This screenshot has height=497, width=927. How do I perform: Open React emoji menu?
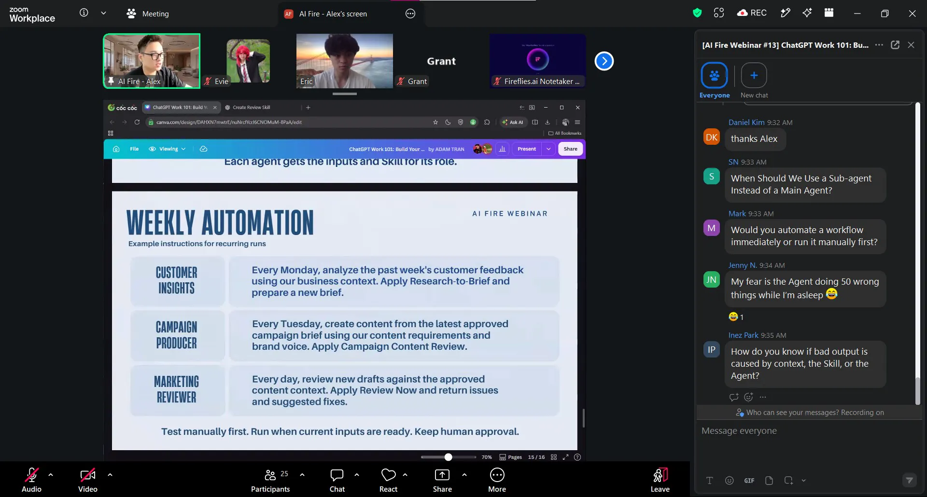pyautogui.click(x=388, y=480)
